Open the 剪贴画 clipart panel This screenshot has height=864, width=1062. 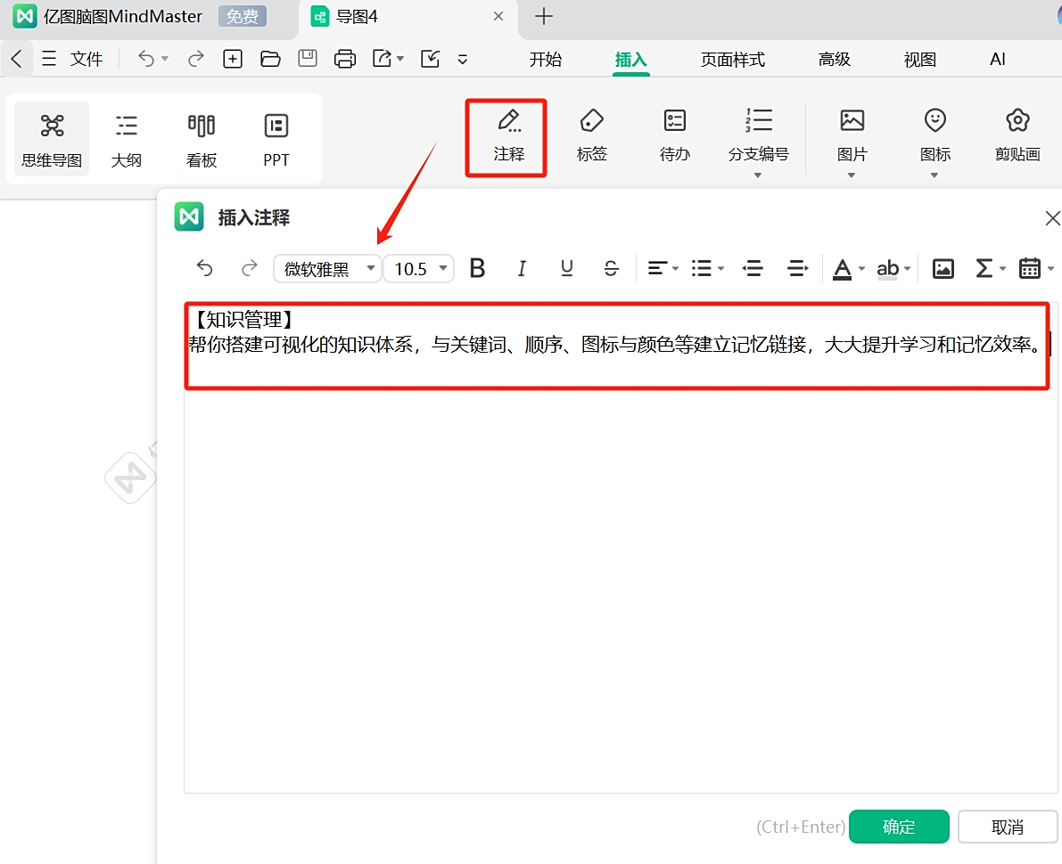pos(1017,136)
